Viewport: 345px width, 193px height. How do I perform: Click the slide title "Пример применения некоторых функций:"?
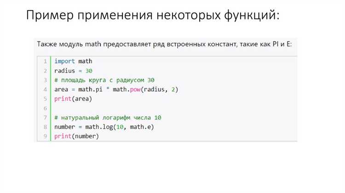point(153,16)
